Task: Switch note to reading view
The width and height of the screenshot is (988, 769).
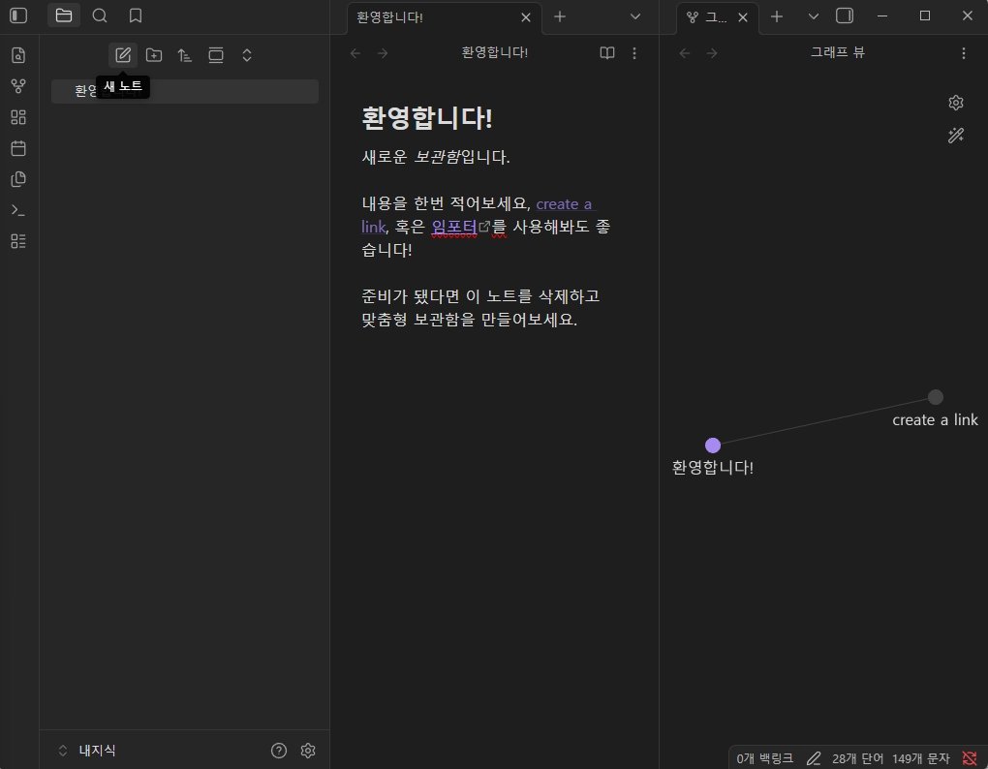Action: (x=606, y=53)
